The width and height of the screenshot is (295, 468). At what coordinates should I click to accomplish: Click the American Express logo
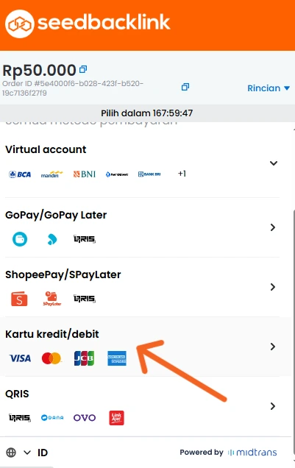tap(117, 358)
